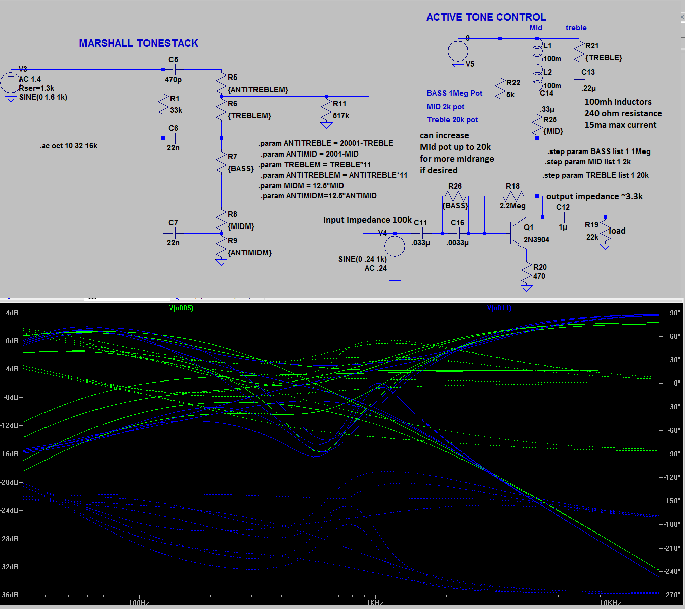Select the V4 sine voltage source
This screenshot has width=685, height=609.
pos(395,247)
